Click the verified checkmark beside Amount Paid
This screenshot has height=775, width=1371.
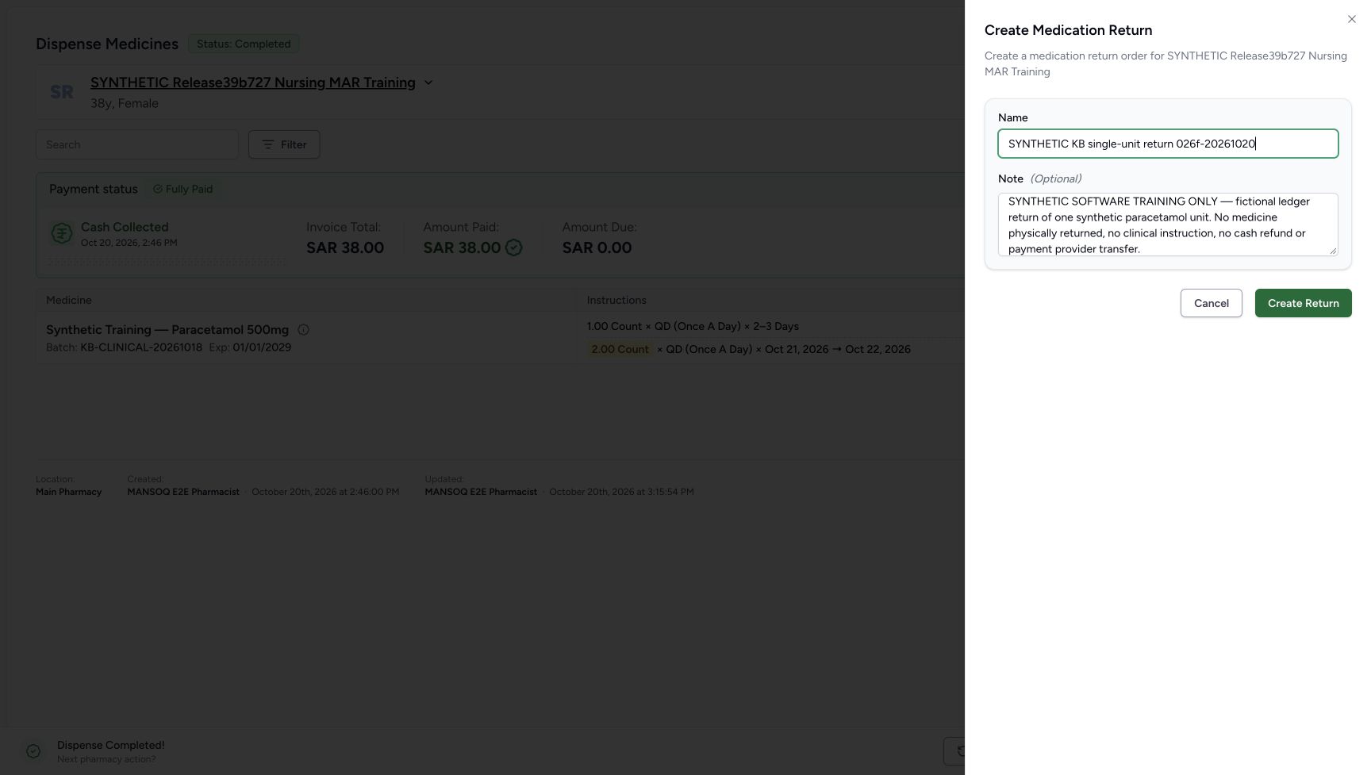pyautogui.click(x=514, y=247)
